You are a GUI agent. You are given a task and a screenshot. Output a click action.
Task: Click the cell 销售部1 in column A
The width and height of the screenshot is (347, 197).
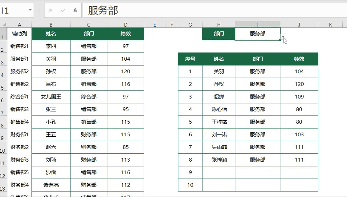pyautogui.click(x=19, y=46)
